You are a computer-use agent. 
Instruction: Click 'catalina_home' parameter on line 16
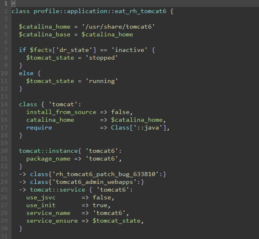click(x=50, y=120)
